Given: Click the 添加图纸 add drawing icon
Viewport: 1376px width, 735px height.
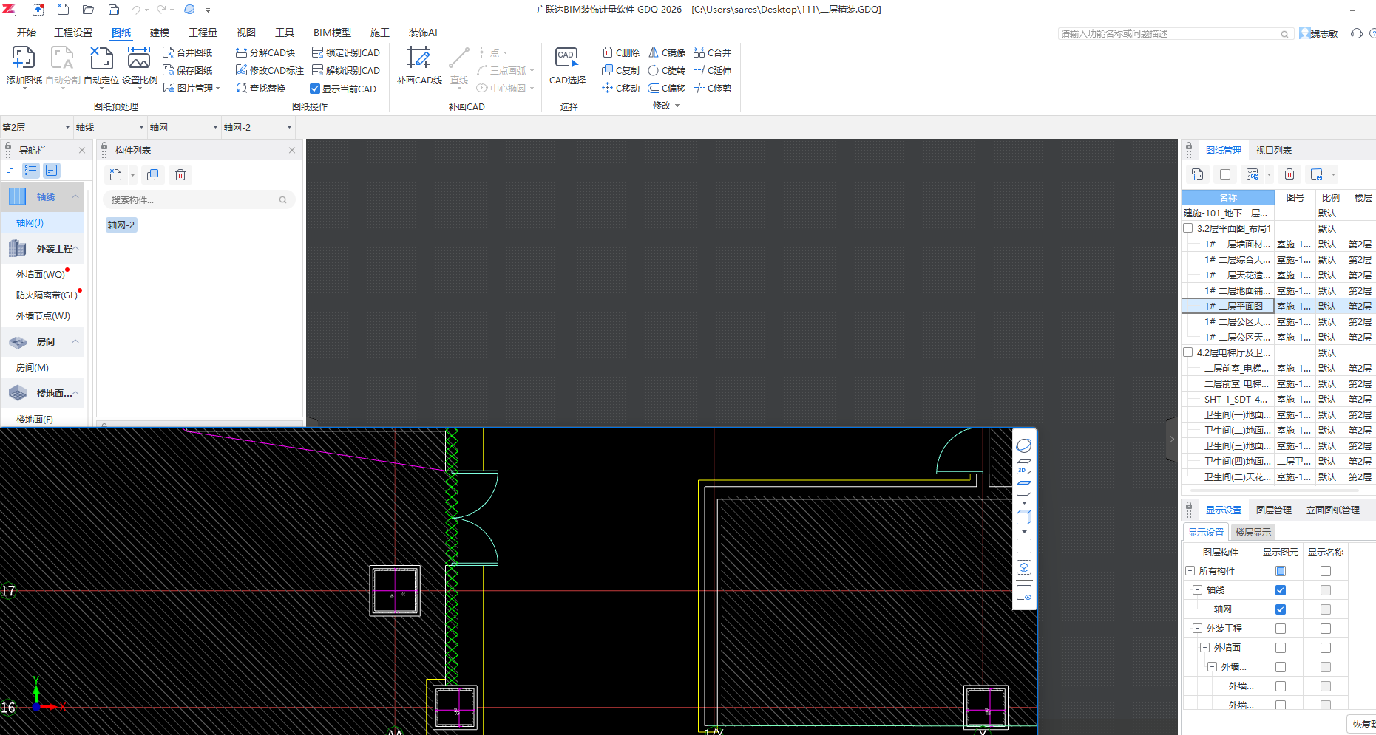Looking at the screenshot, I should [x=24, y=58].
